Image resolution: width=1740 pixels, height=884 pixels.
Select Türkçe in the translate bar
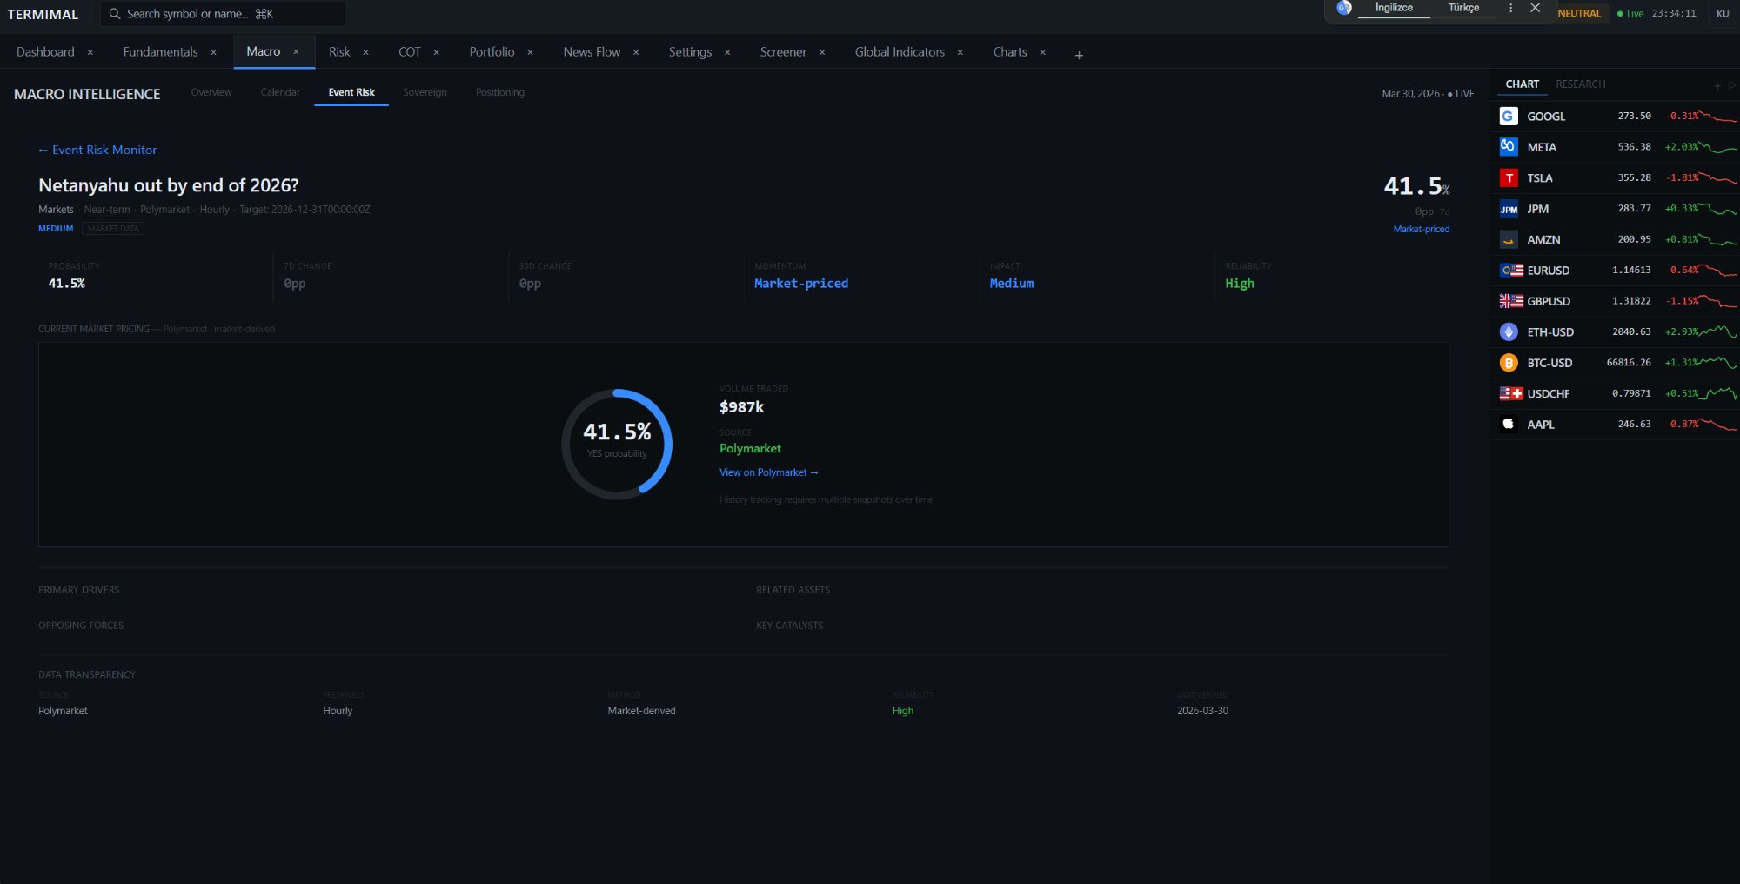(1463, 8)
